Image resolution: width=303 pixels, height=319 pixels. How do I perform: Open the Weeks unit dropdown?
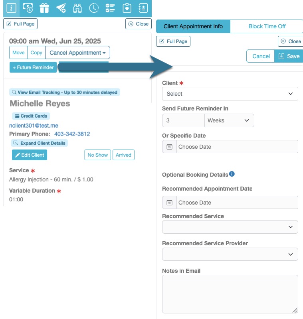(x=229, y=120)
